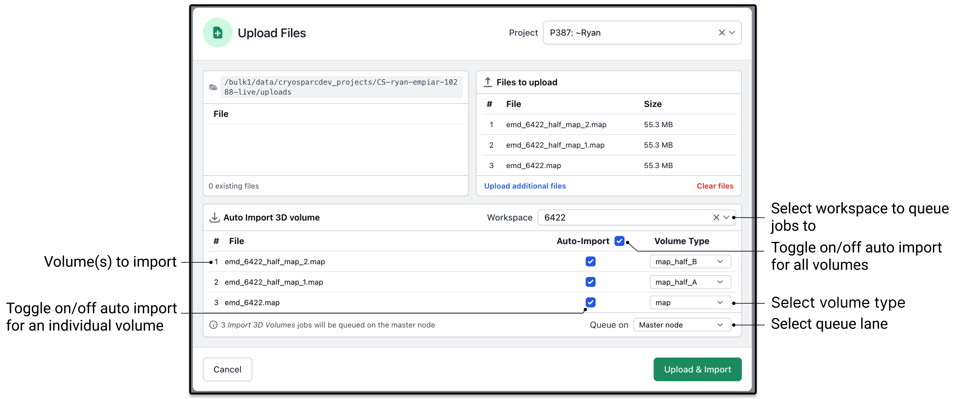Open the Project dropdown chevron
Viewport: 953px width, 399px height.
pos(732,33)
